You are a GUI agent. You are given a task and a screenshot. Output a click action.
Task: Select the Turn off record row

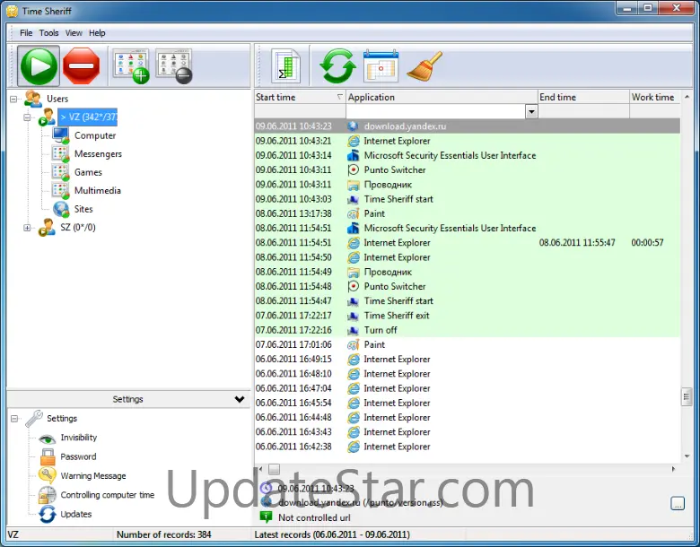[468, 330]
